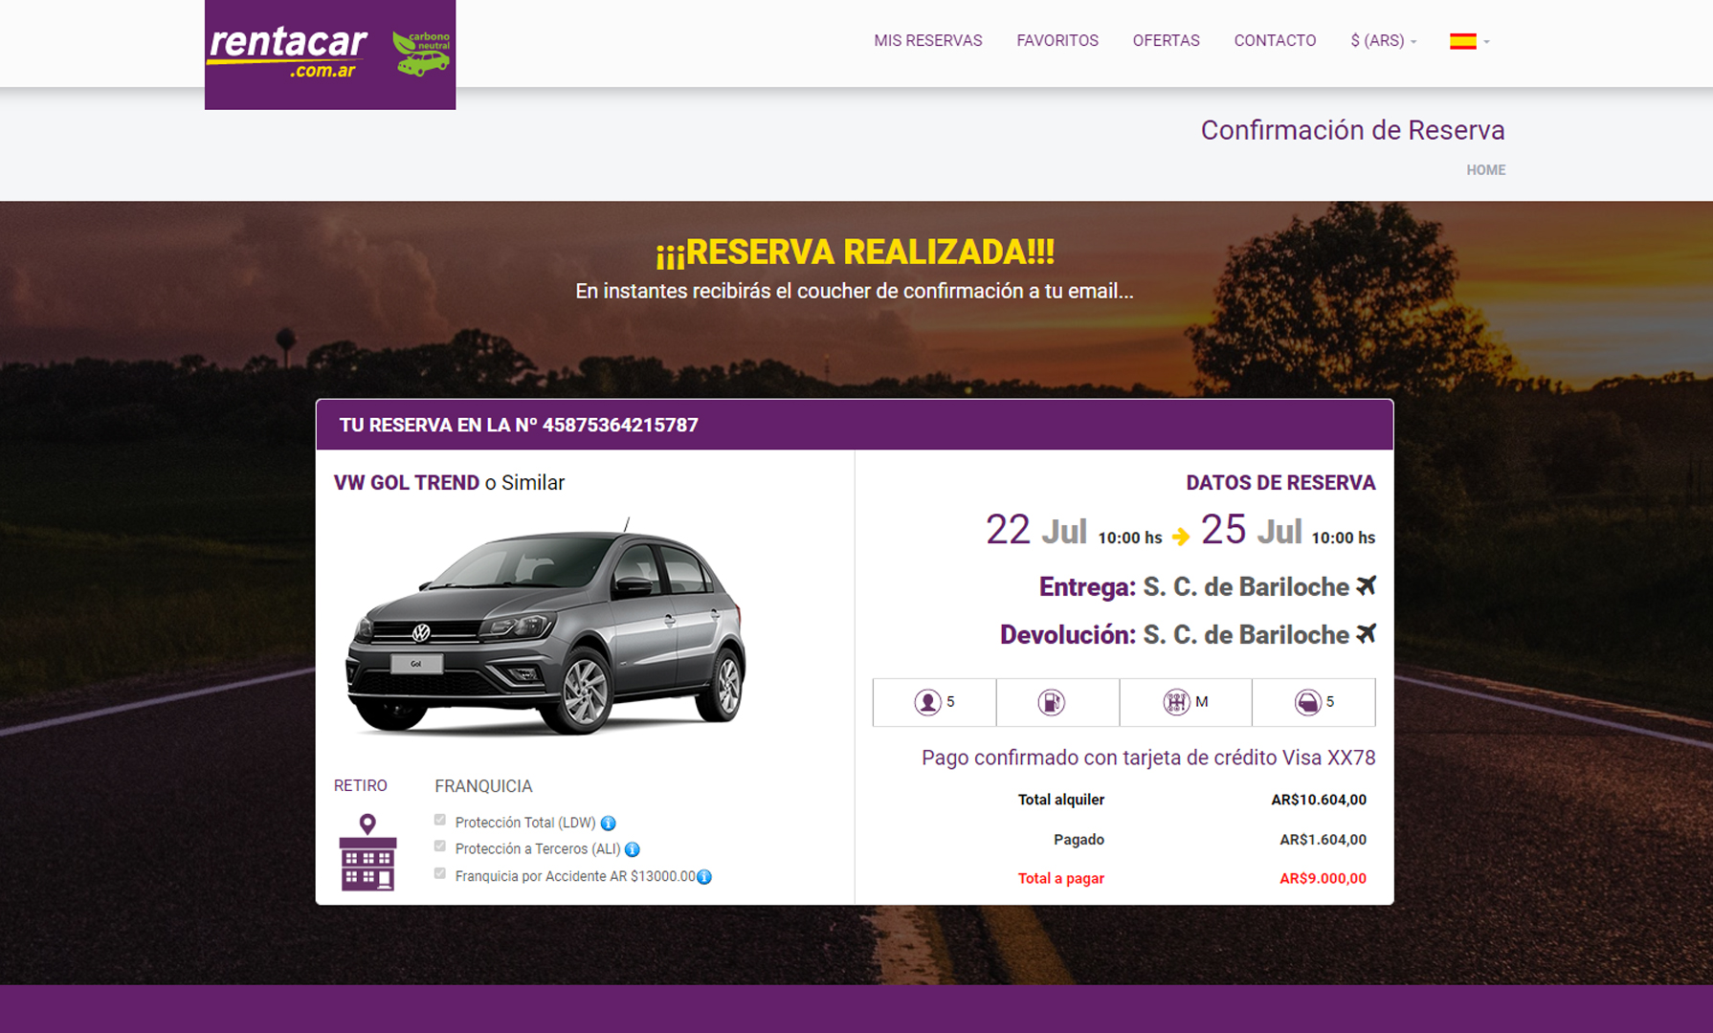The height and width of the screenshot is (1033, 1713).
Task: Click the yellow arrow between dates
Action: pyautogui.click(x=1181, y=538)
